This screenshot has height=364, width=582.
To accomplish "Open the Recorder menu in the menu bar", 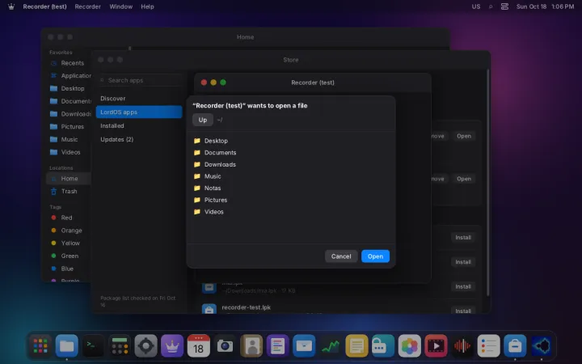I will point(87,6).
